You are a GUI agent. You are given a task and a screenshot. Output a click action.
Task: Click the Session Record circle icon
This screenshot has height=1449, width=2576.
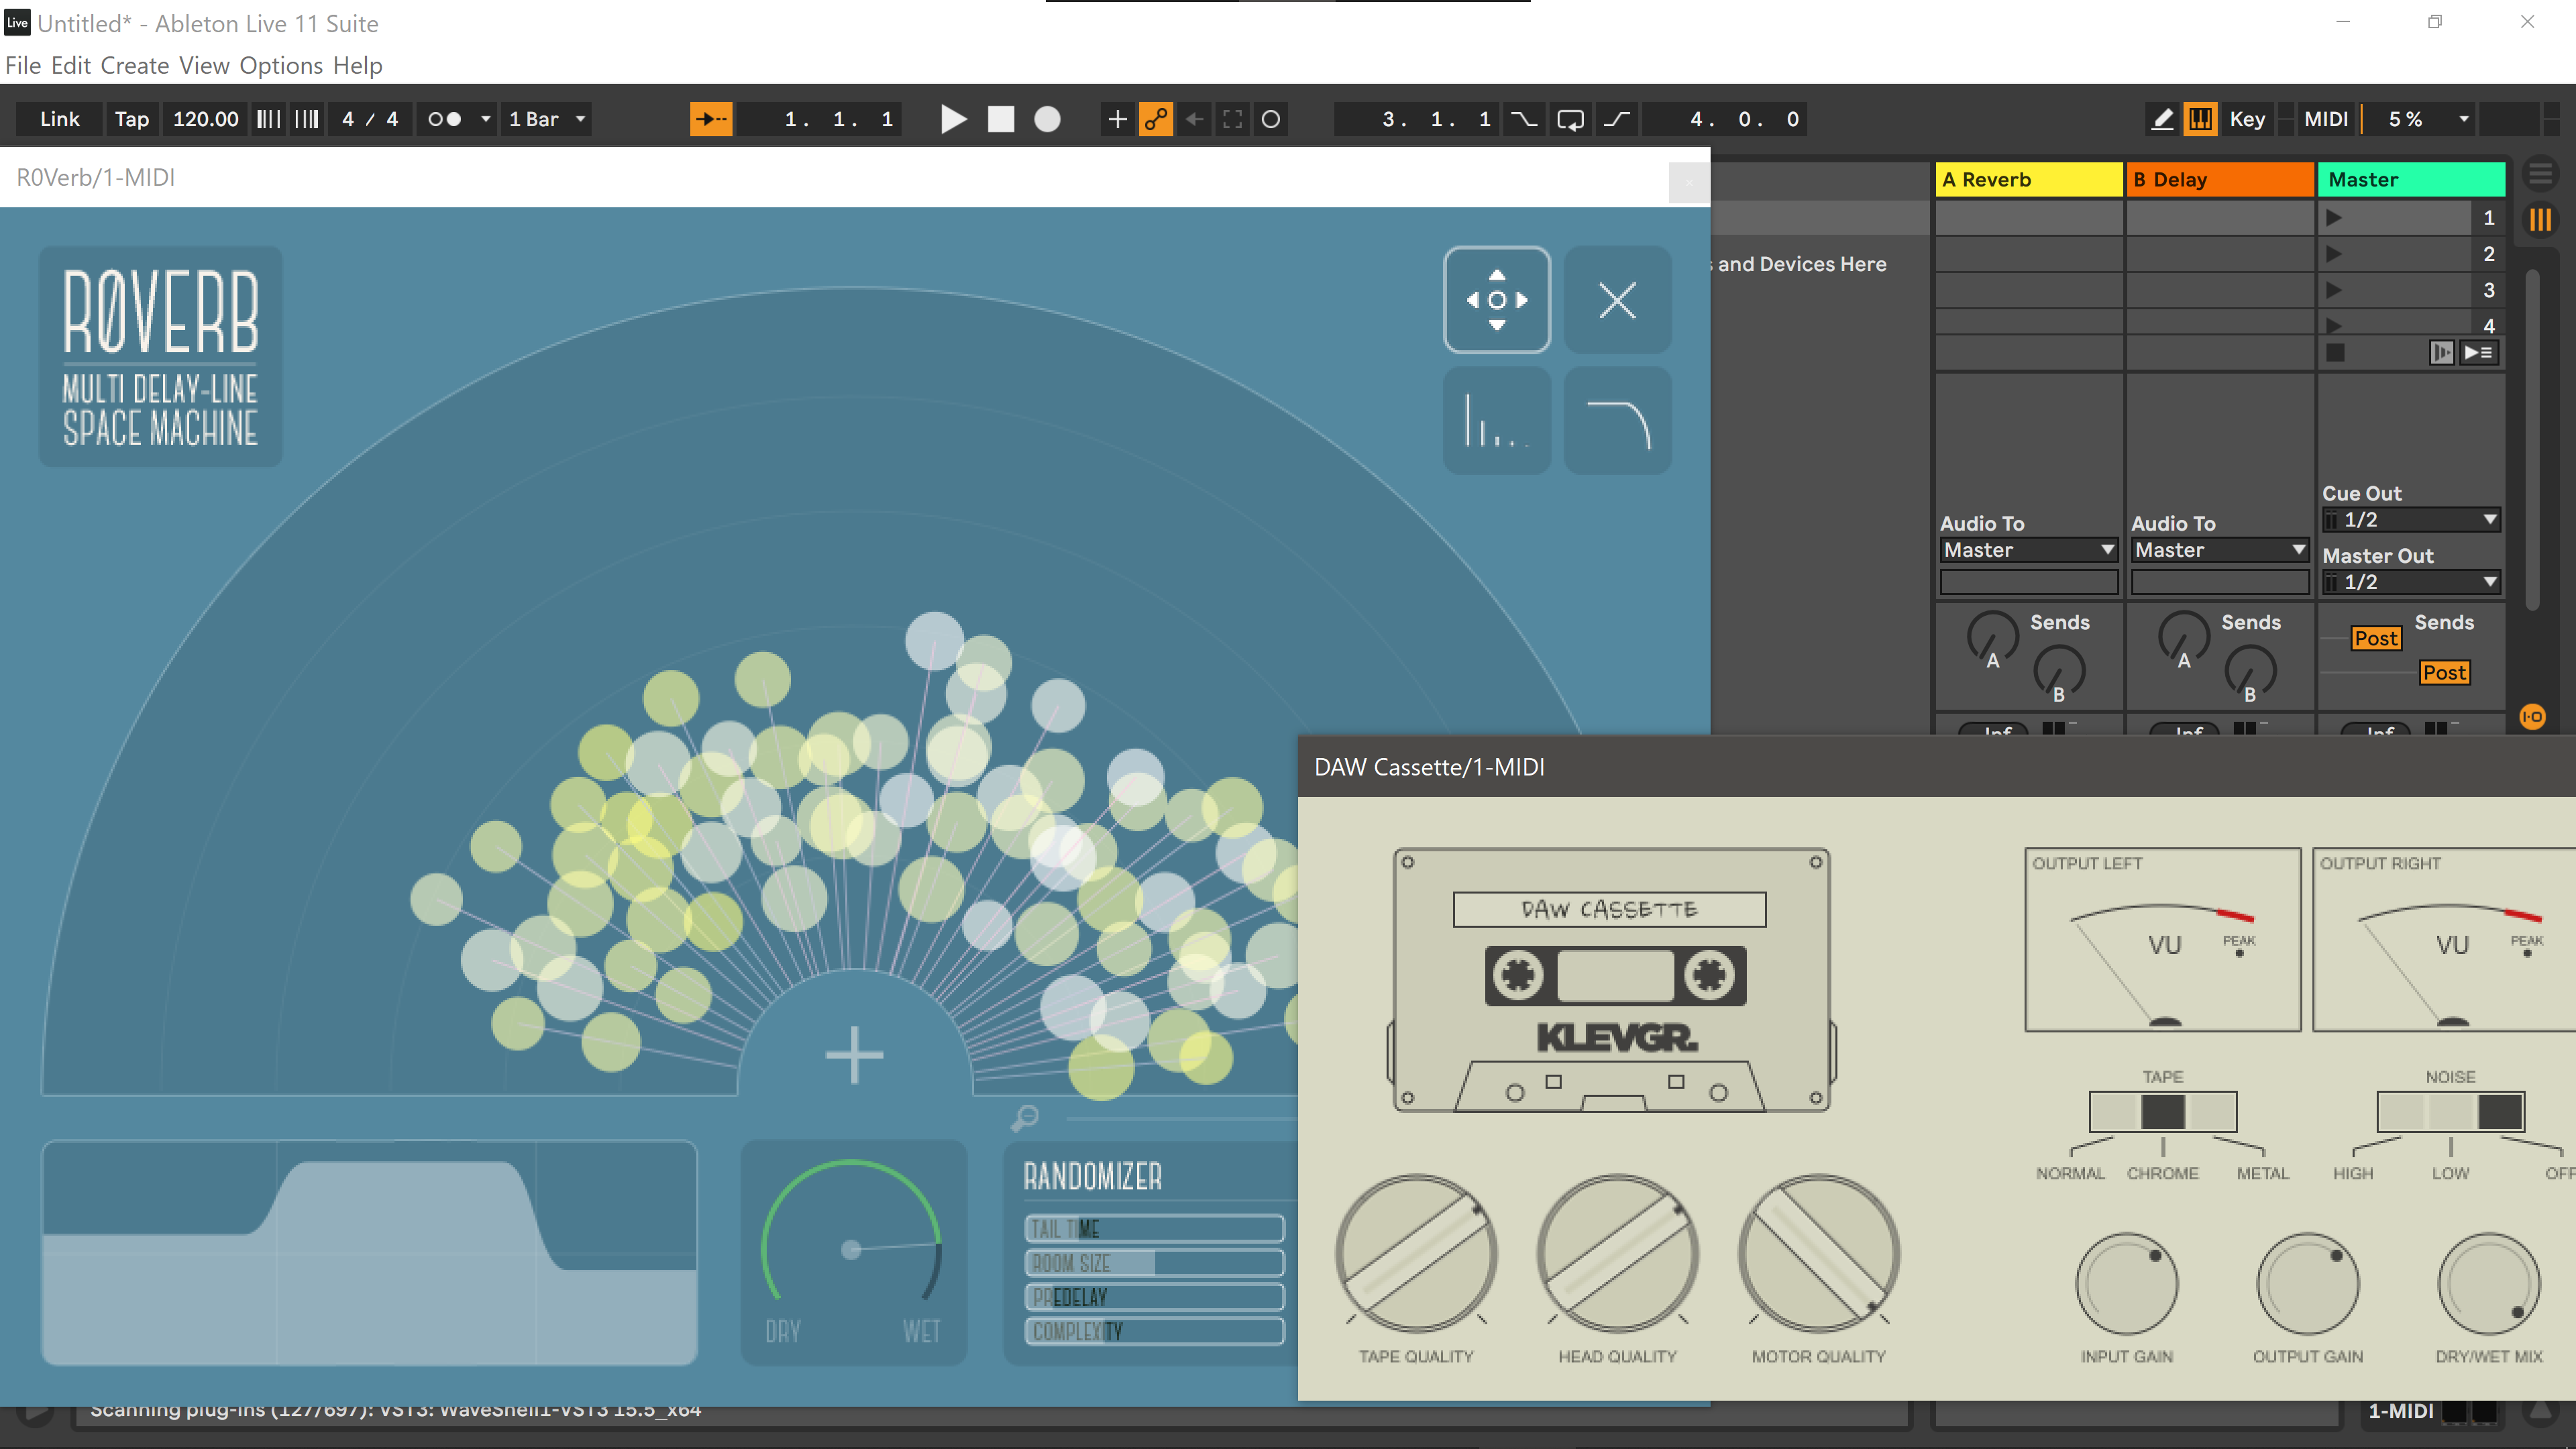pos(1271,119)
